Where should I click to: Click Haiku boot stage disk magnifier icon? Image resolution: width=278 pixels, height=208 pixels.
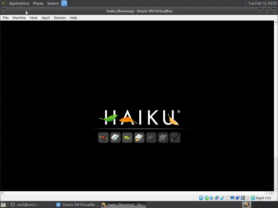(x=115, y=138)
